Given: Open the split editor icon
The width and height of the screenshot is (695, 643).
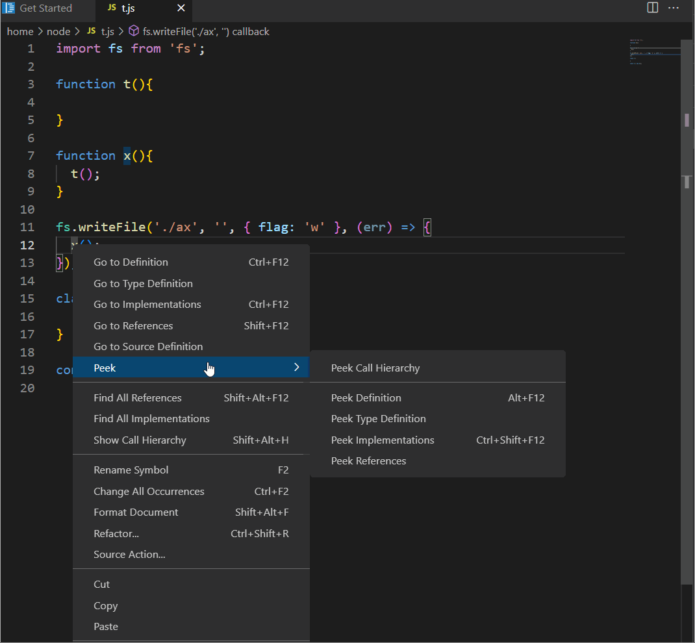Looking at the screenshot, I should 652,7.
